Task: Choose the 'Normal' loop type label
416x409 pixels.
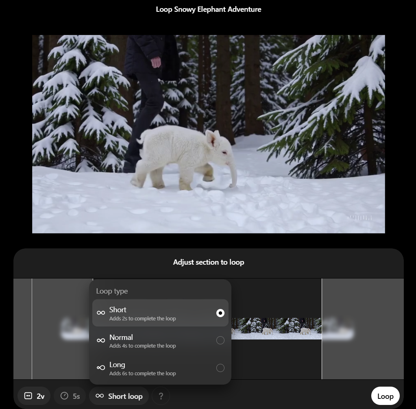Action: 121,337
